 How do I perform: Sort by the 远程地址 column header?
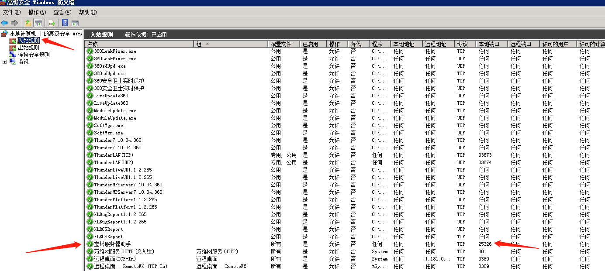[x=439, y=44]
